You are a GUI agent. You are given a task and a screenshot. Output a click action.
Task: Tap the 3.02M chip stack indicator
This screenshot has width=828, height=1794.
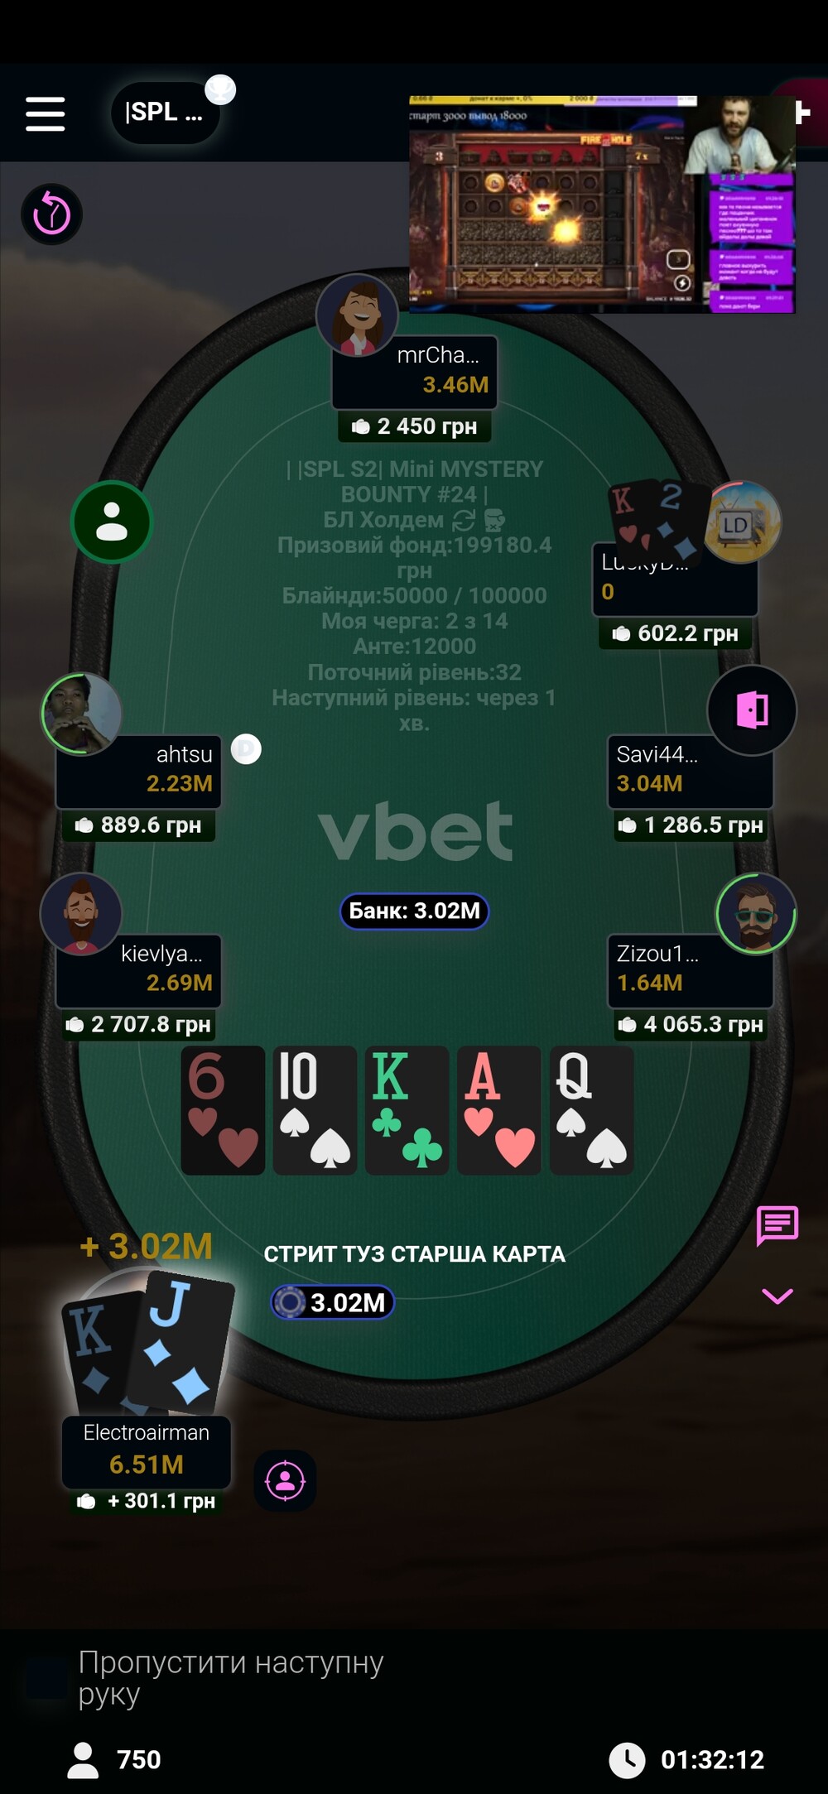click(332, 1302)
